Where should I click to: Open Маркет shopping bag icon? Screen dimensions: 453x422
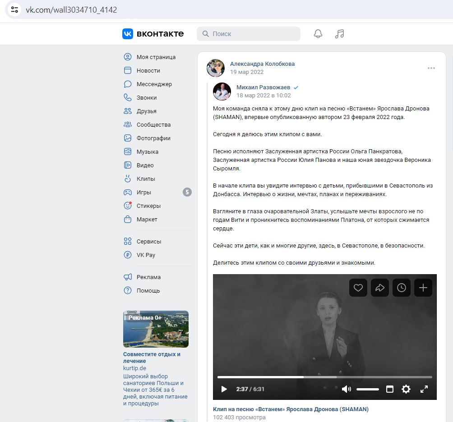pos(128,220)
